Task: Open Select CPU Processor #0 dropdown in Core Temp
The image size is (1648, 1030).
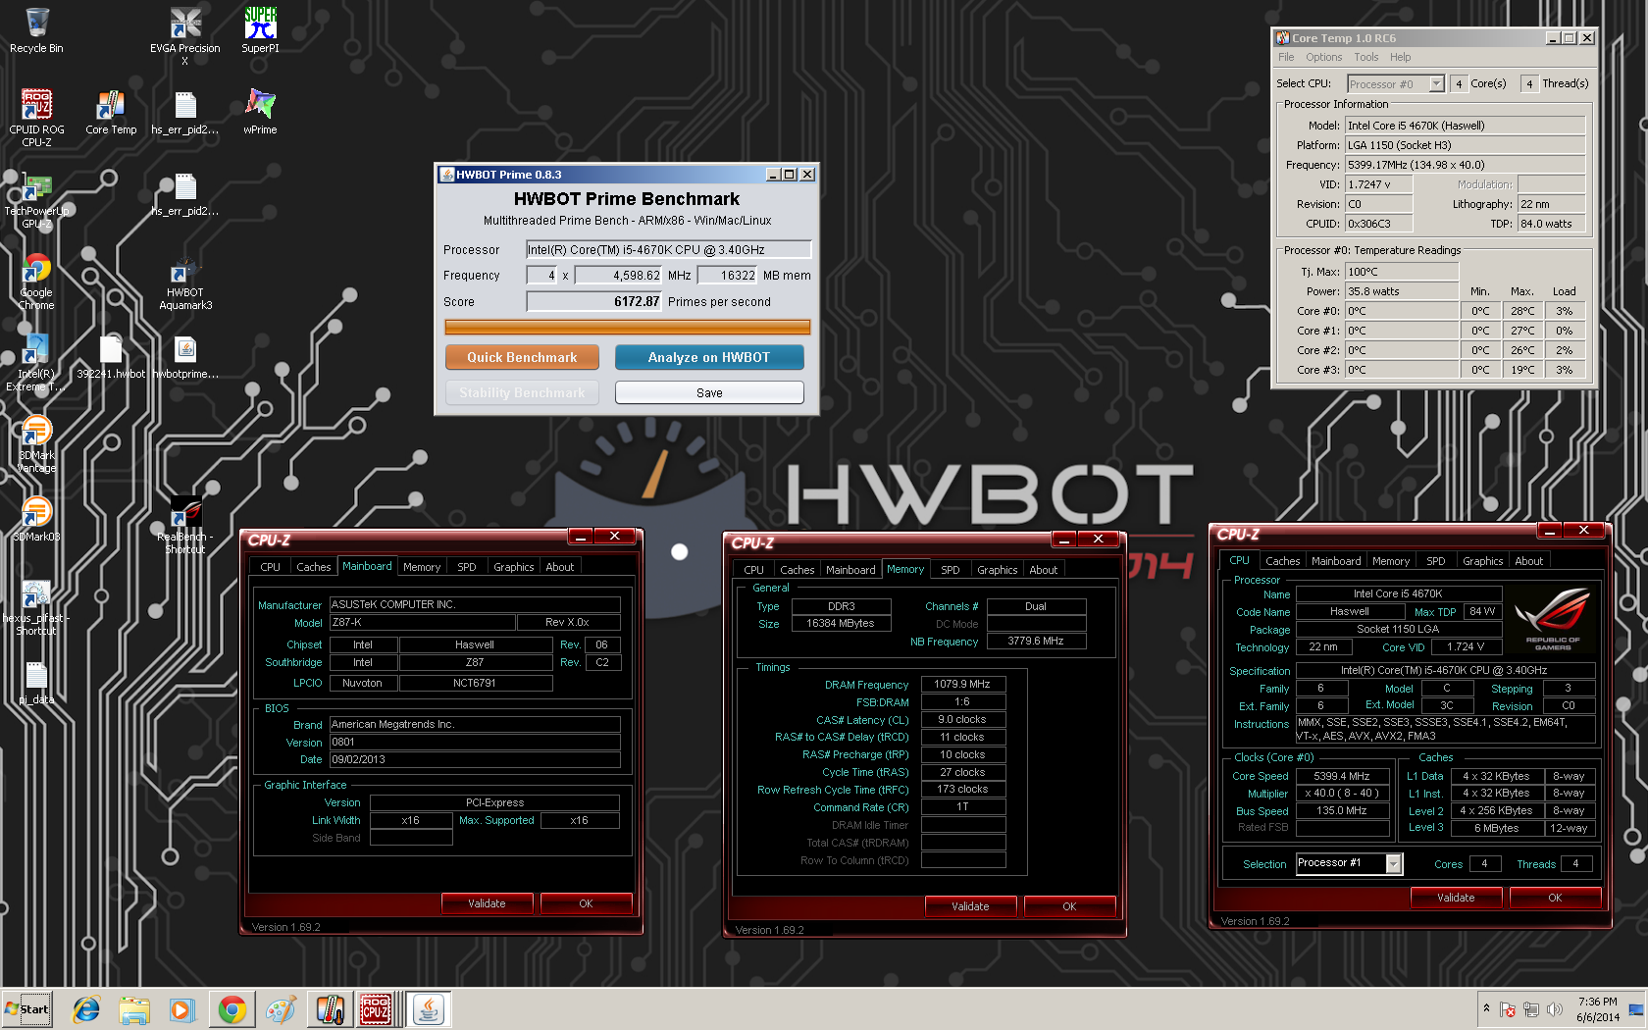Action: click(1395, 83)
